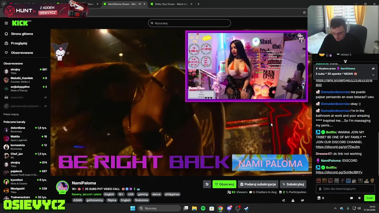Open the chat shop icon
The image size is (379, 213).
319,198
